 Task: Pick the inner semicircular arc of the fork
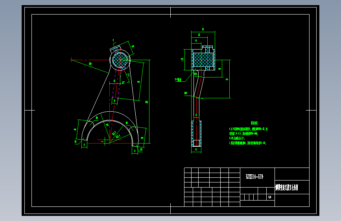tap(110, 131)
